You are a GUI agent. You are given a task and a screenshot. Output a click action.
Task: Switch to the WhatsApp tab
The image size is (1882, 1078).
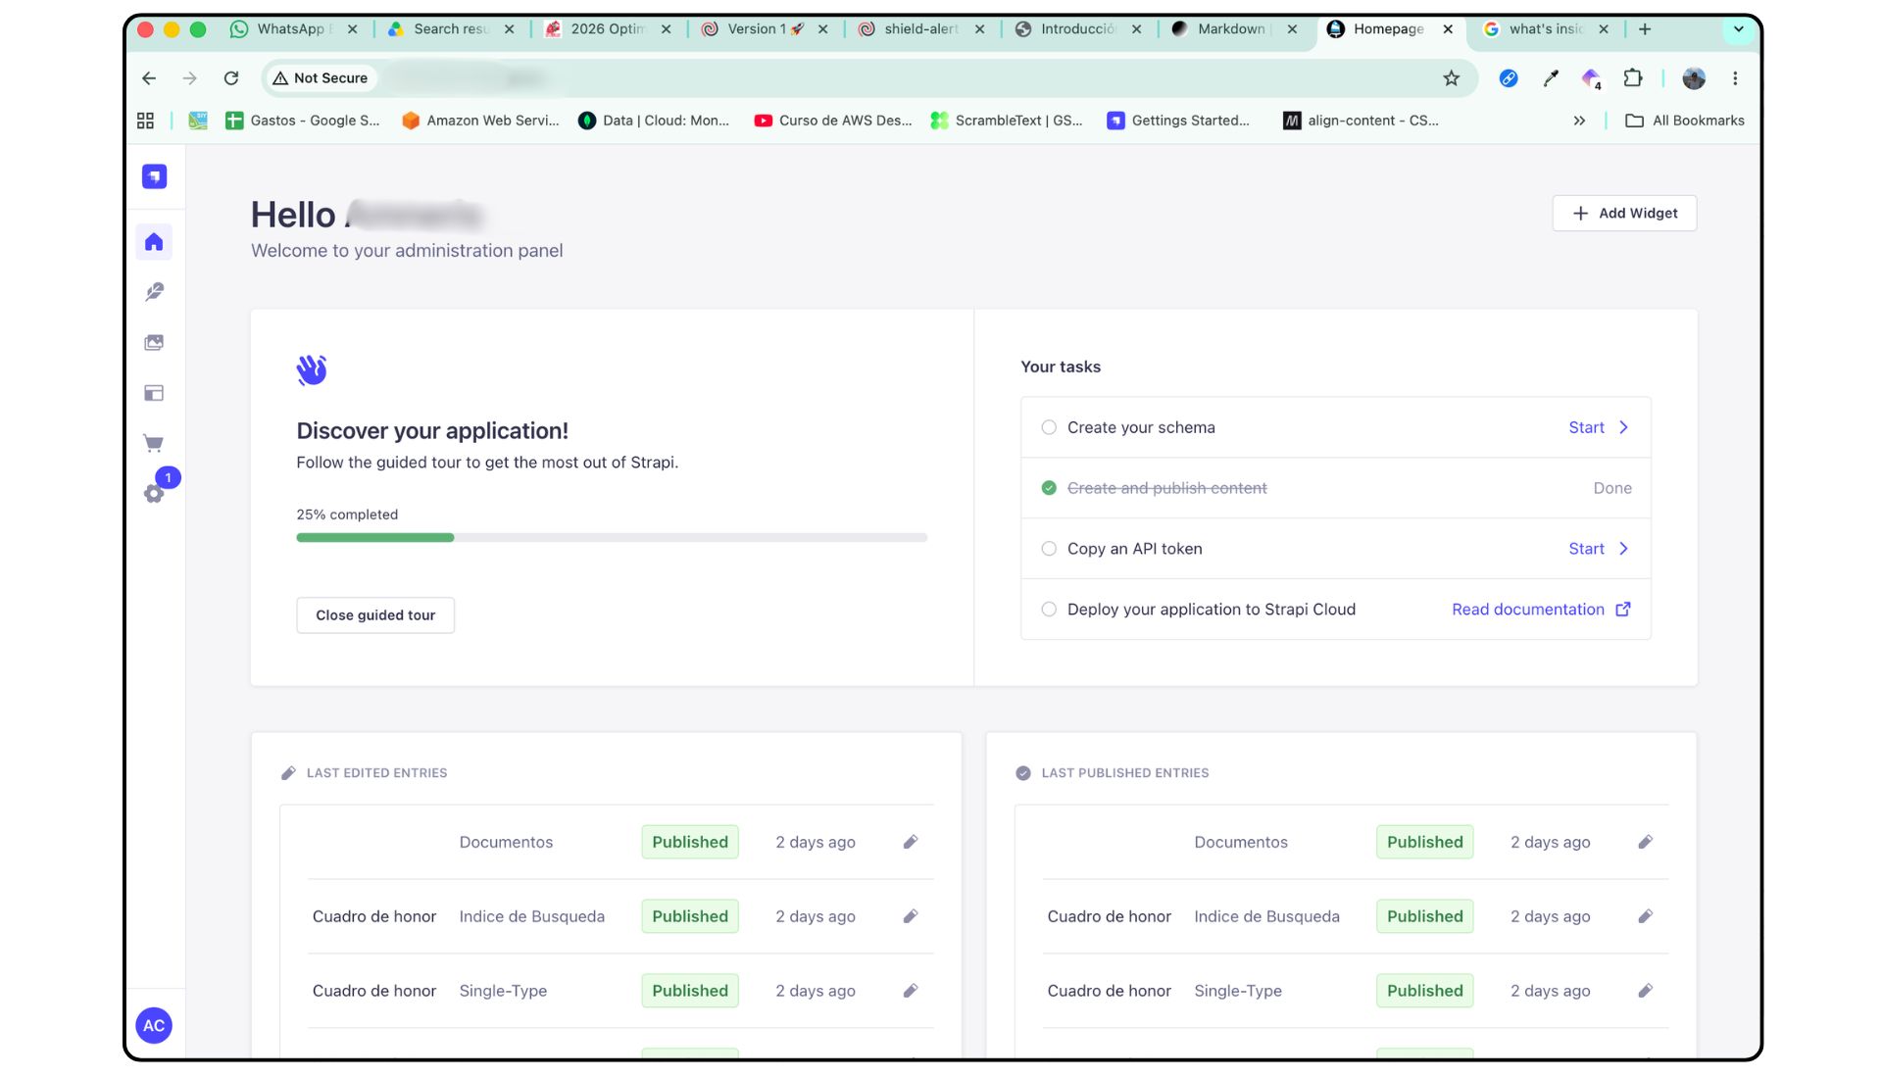coord(292,29)
